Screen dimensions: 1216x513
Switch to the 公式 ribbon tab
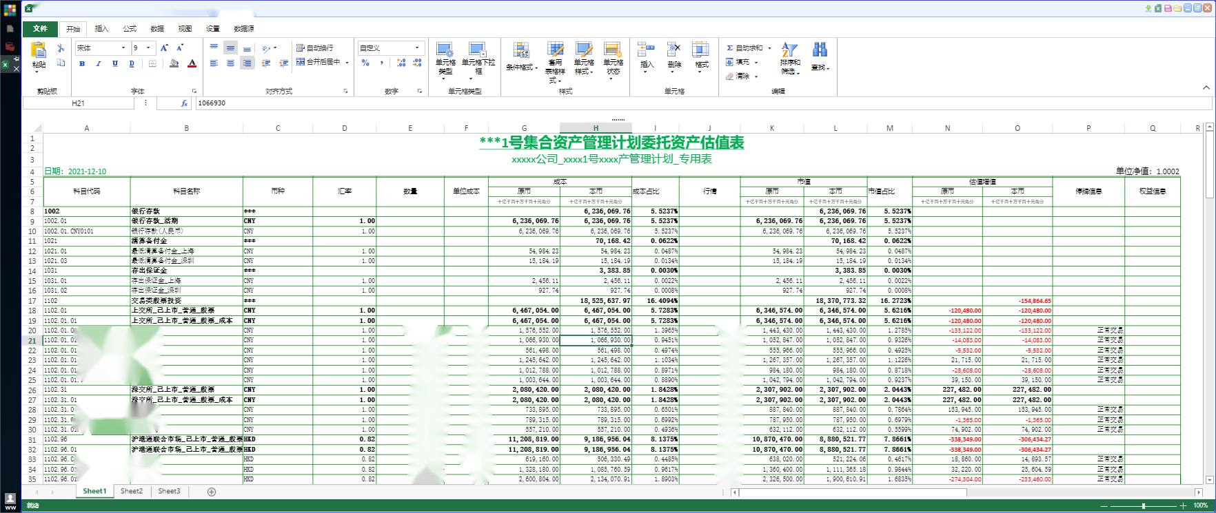point(130,29)
